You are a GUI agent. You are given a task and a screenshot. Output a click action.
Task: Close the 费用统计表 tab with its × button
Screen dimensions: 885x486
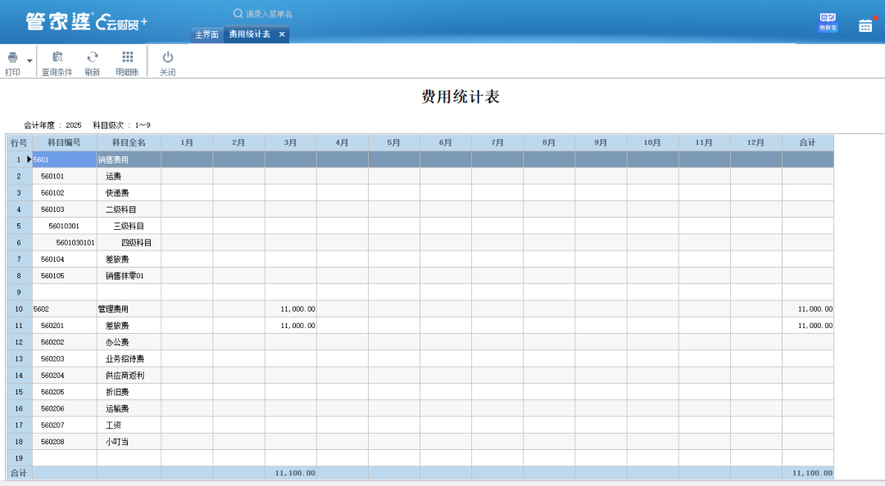(x=282, y=35)
